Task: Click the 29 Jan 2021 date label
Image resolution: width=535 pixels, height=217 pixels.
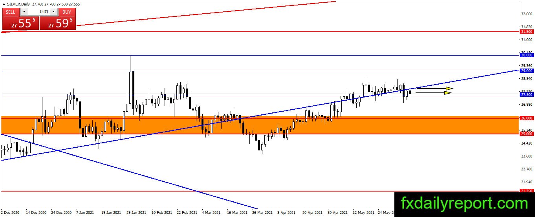Action: (136, 213)
